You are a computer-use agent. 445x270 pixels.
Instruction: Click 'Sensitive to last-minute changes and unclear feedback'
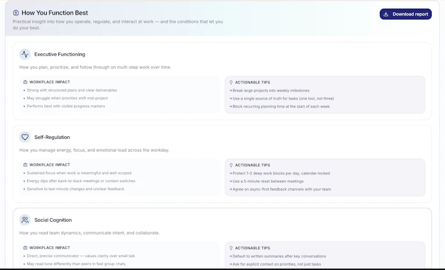[76, 189]
